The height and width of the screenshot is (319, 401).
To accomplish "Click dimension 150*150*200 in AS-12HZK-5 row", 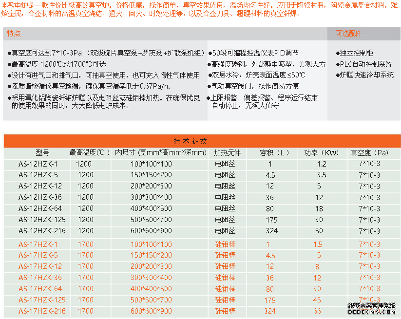I will (151, 175).
